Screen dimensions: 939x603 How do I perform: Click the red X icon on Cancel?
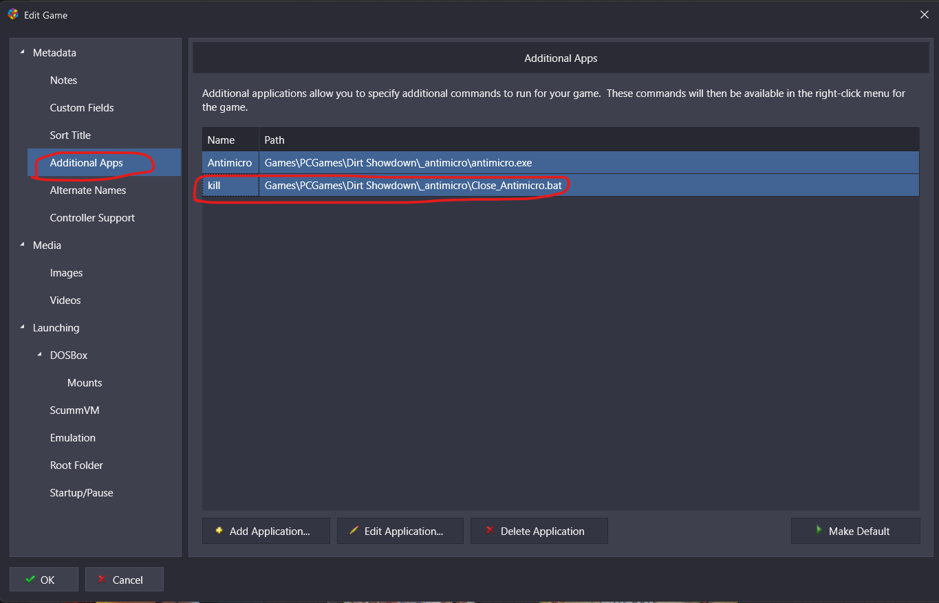(x=102, y=580)
